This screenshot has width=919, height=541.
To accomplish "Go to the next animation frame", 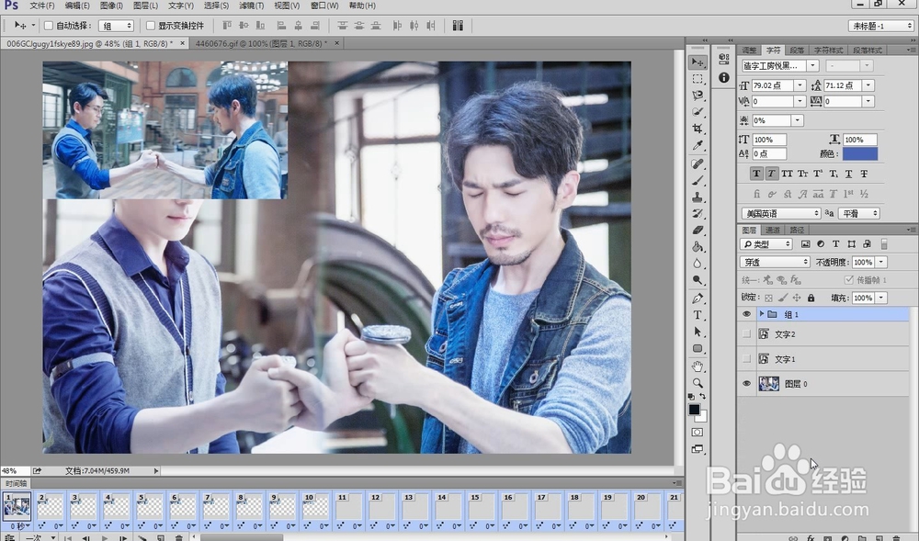I will [123, 537].
